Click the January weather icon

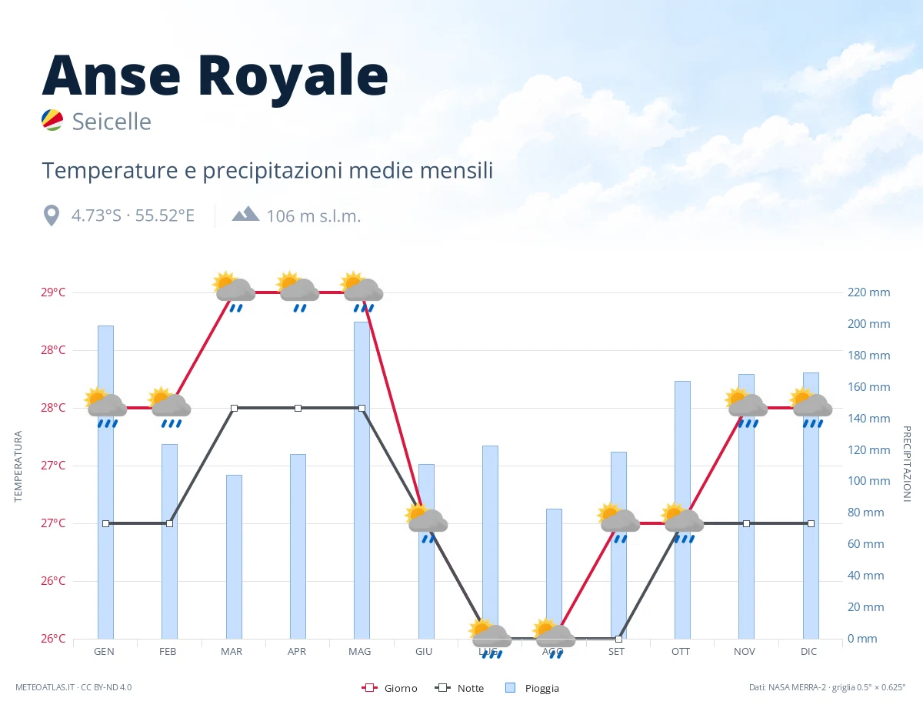pyautogui.click(x=106, y=408)
